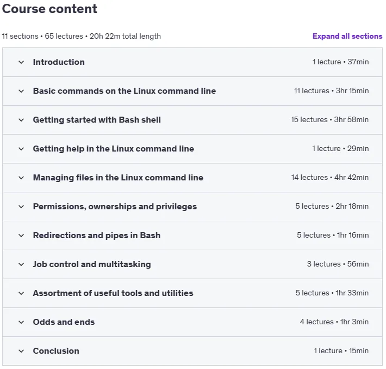Expand Managing files section arrow icon

(x=21, y=178)
